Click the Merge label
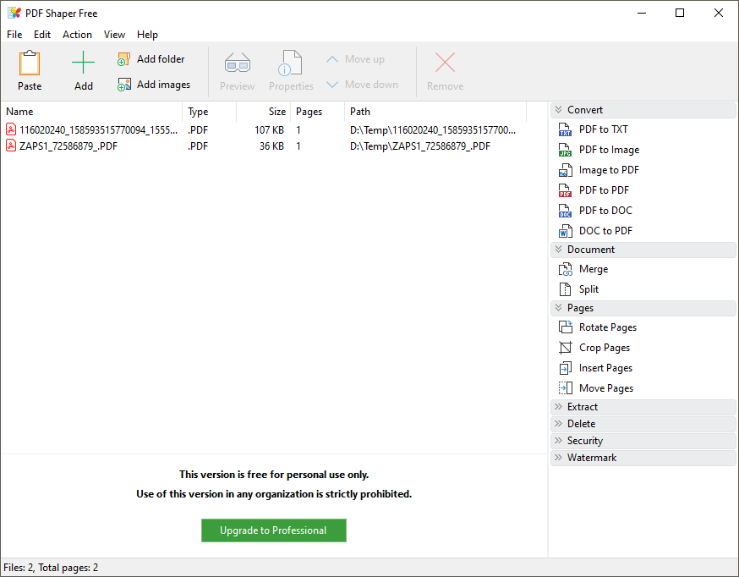The image size is (739, 577). 594,269
